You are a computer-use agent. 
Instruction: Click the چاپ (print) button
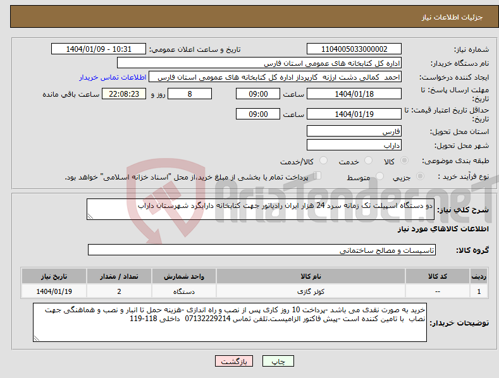[278, 361]
